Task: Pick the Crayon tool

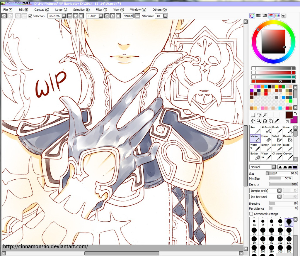Action: click(288, 156)
